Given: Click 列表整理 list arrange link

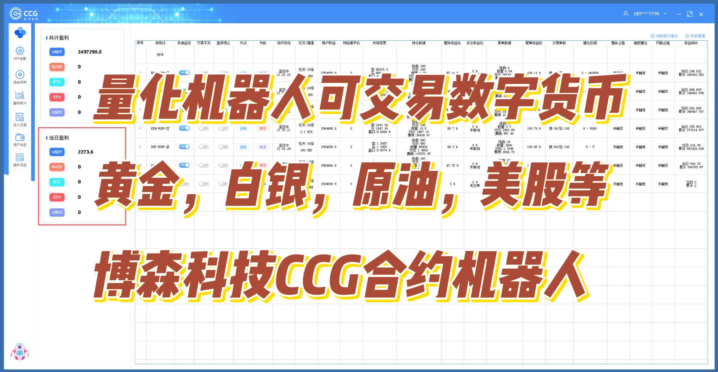Looking at the screenshot, I should pyautogui.click(x=695, y=36).
